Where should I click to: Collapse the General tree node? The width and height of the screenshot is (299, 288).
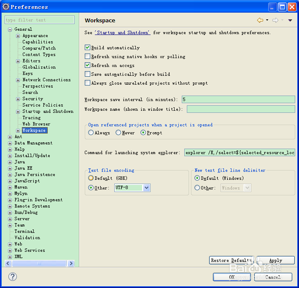(x=10, y=29)
